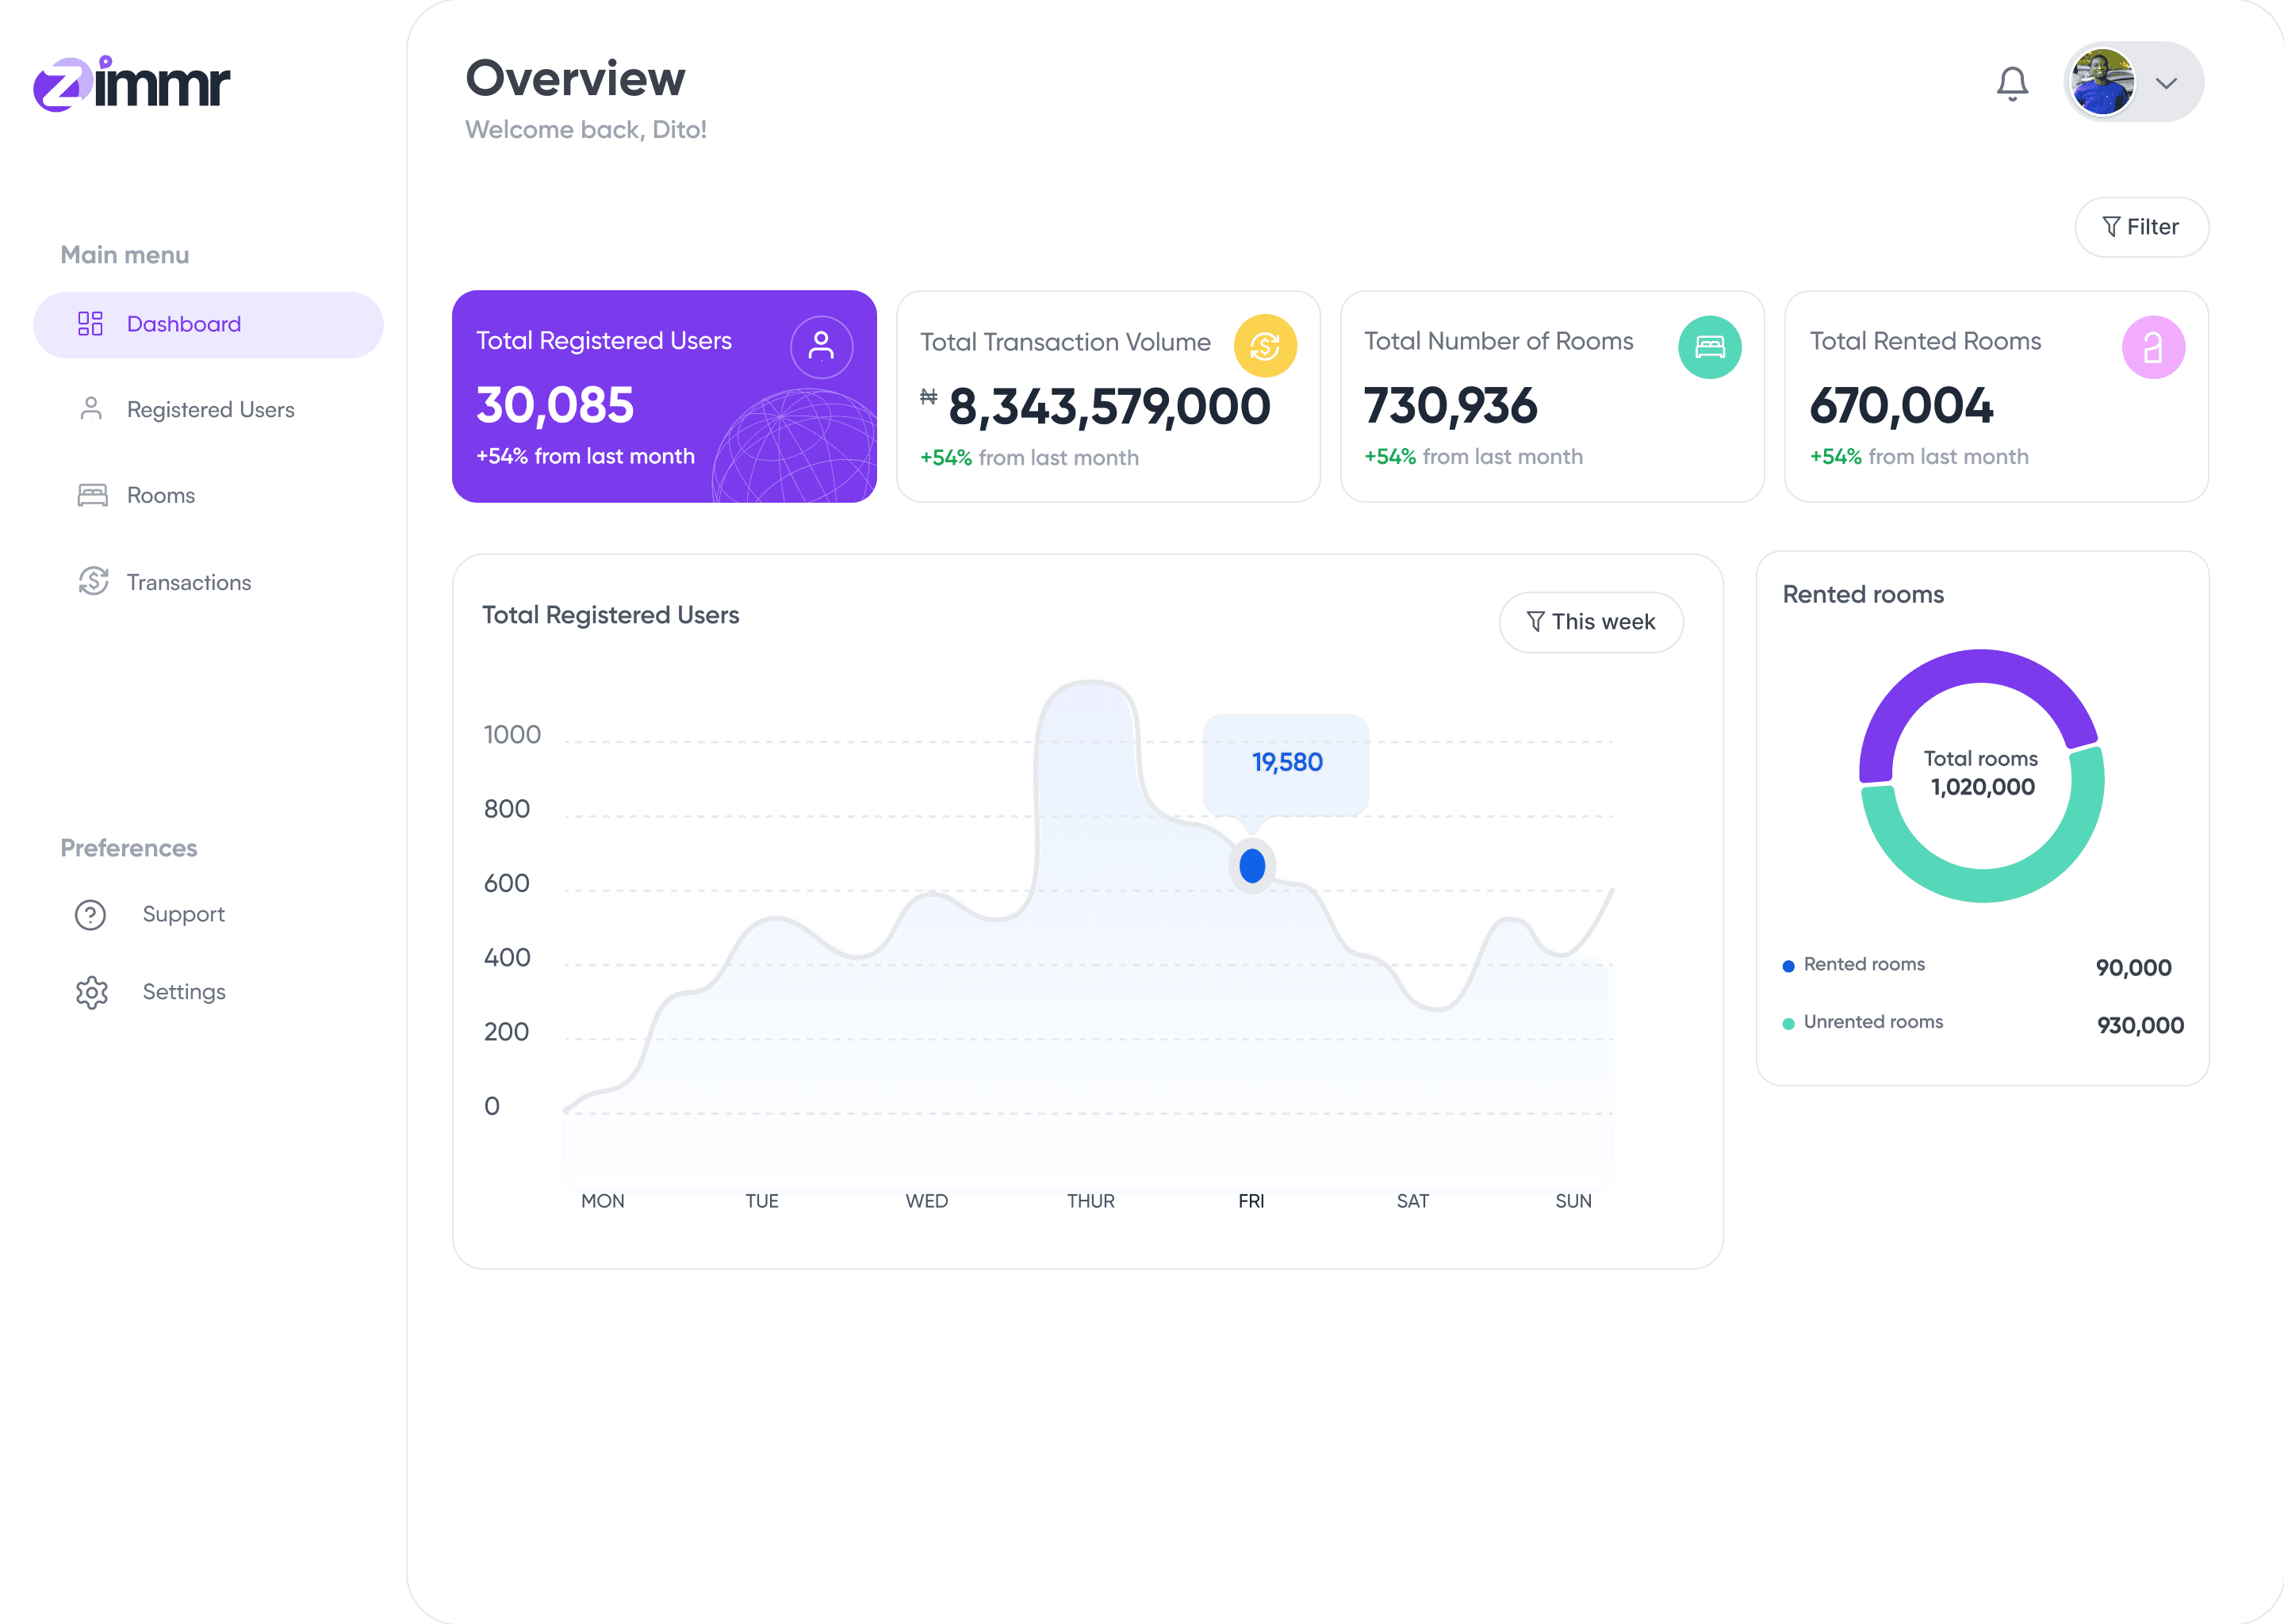This screenshot has width=2284, height=1624.
Task: Click yellow transaction icon on volume card
Action: [x=1265, y=346]
